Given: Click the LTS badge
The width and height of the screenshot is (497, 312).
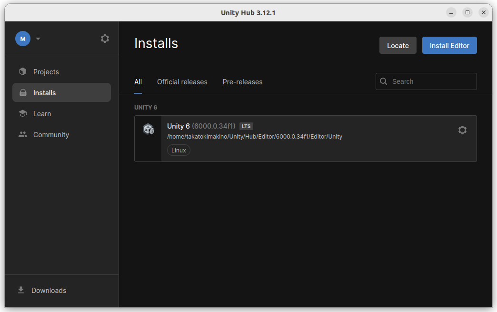Looking at the screenshot, I should (246, 126).
